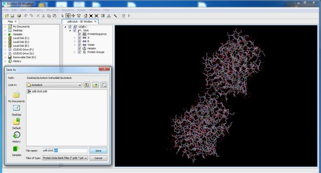Viewport: 321px width, 173px height.
Task: Open the view options icon in Save As
Action: (104, 85)
